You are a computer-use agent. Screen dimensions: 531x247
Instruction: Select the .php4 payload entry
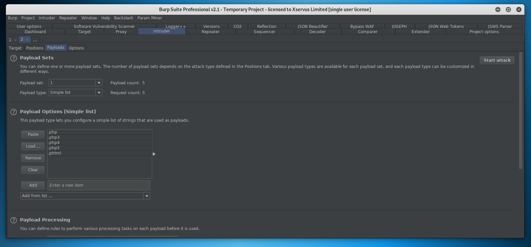click(100, 143)
